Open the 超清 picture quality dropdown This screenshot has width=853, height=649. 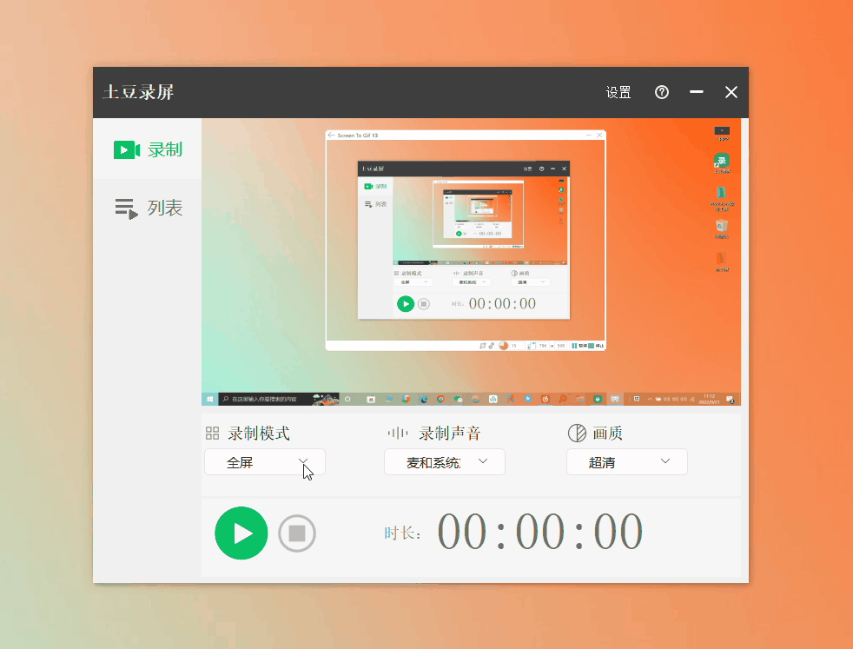[626, 461]
